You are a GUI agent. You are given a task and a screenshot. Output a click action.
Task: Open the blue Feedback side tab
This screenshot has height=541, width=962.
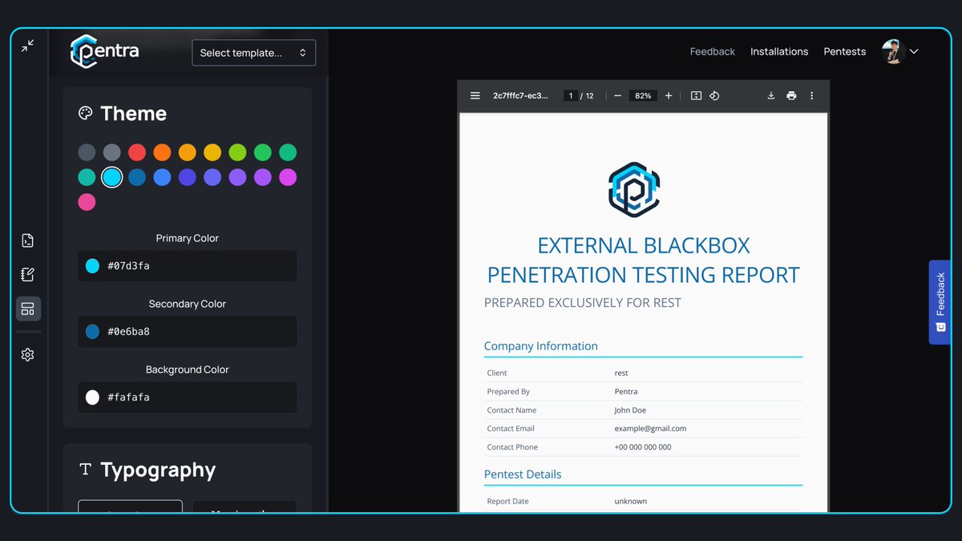pyautogui.click(x=940, y=302)
